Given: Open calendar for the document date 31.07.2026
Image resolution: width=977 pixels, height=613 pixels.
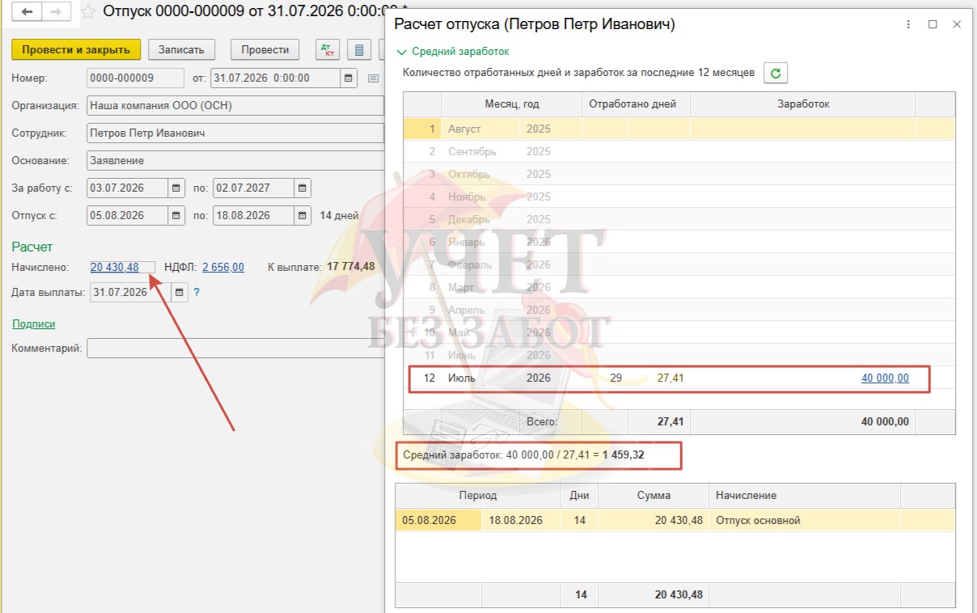Looking at the screenshot, I should [x=349, y=78].
